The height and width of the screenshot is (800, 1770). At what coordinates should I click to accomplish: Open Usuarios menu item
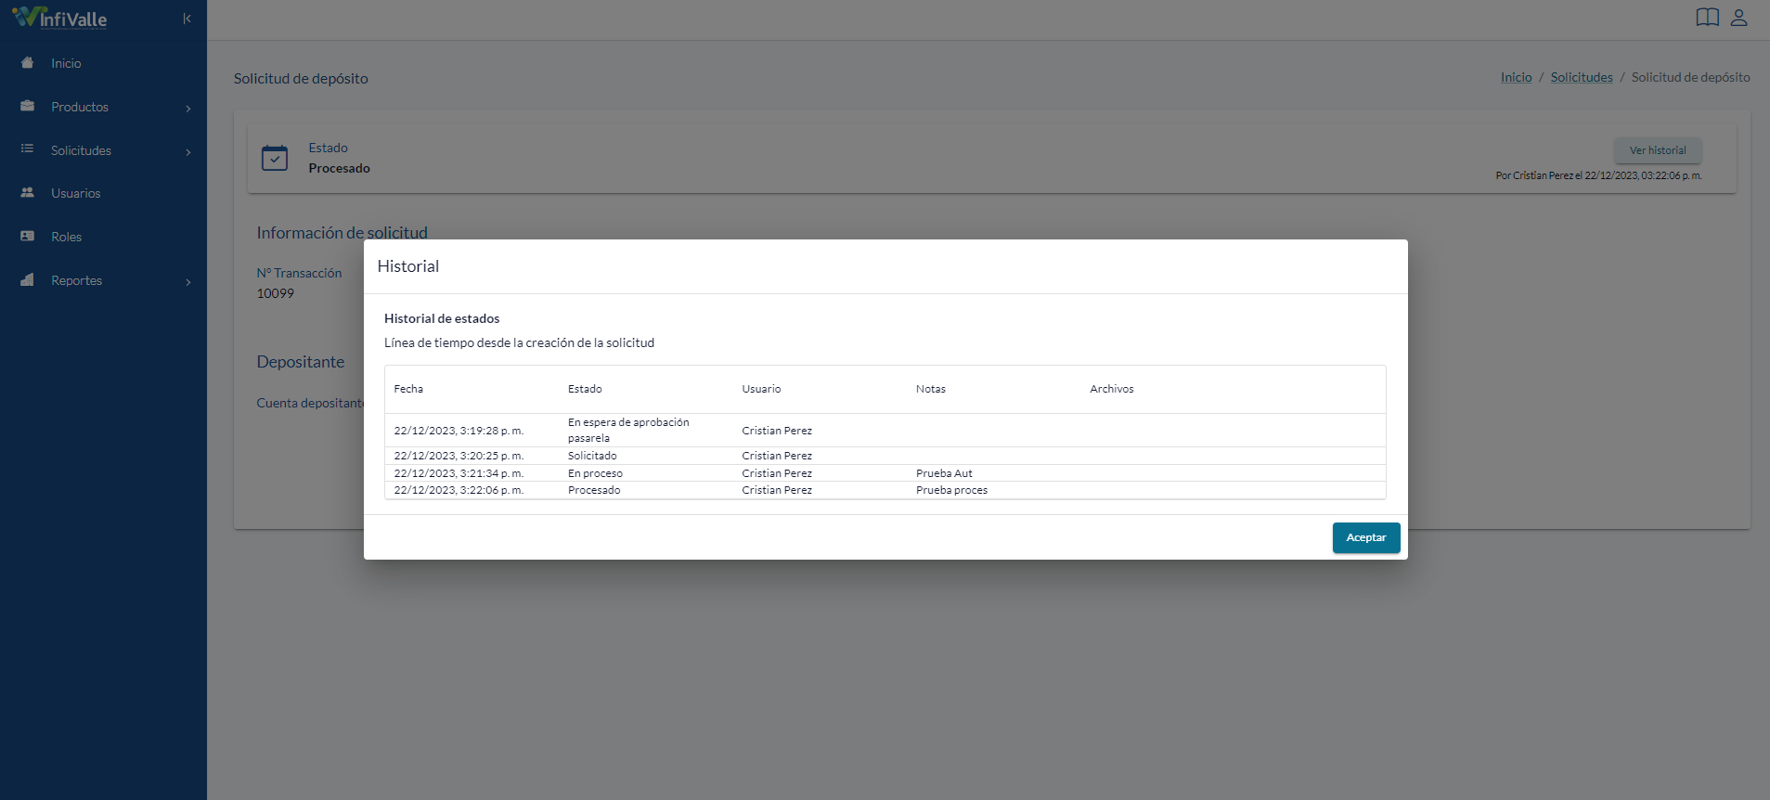(x=75, y=193)
